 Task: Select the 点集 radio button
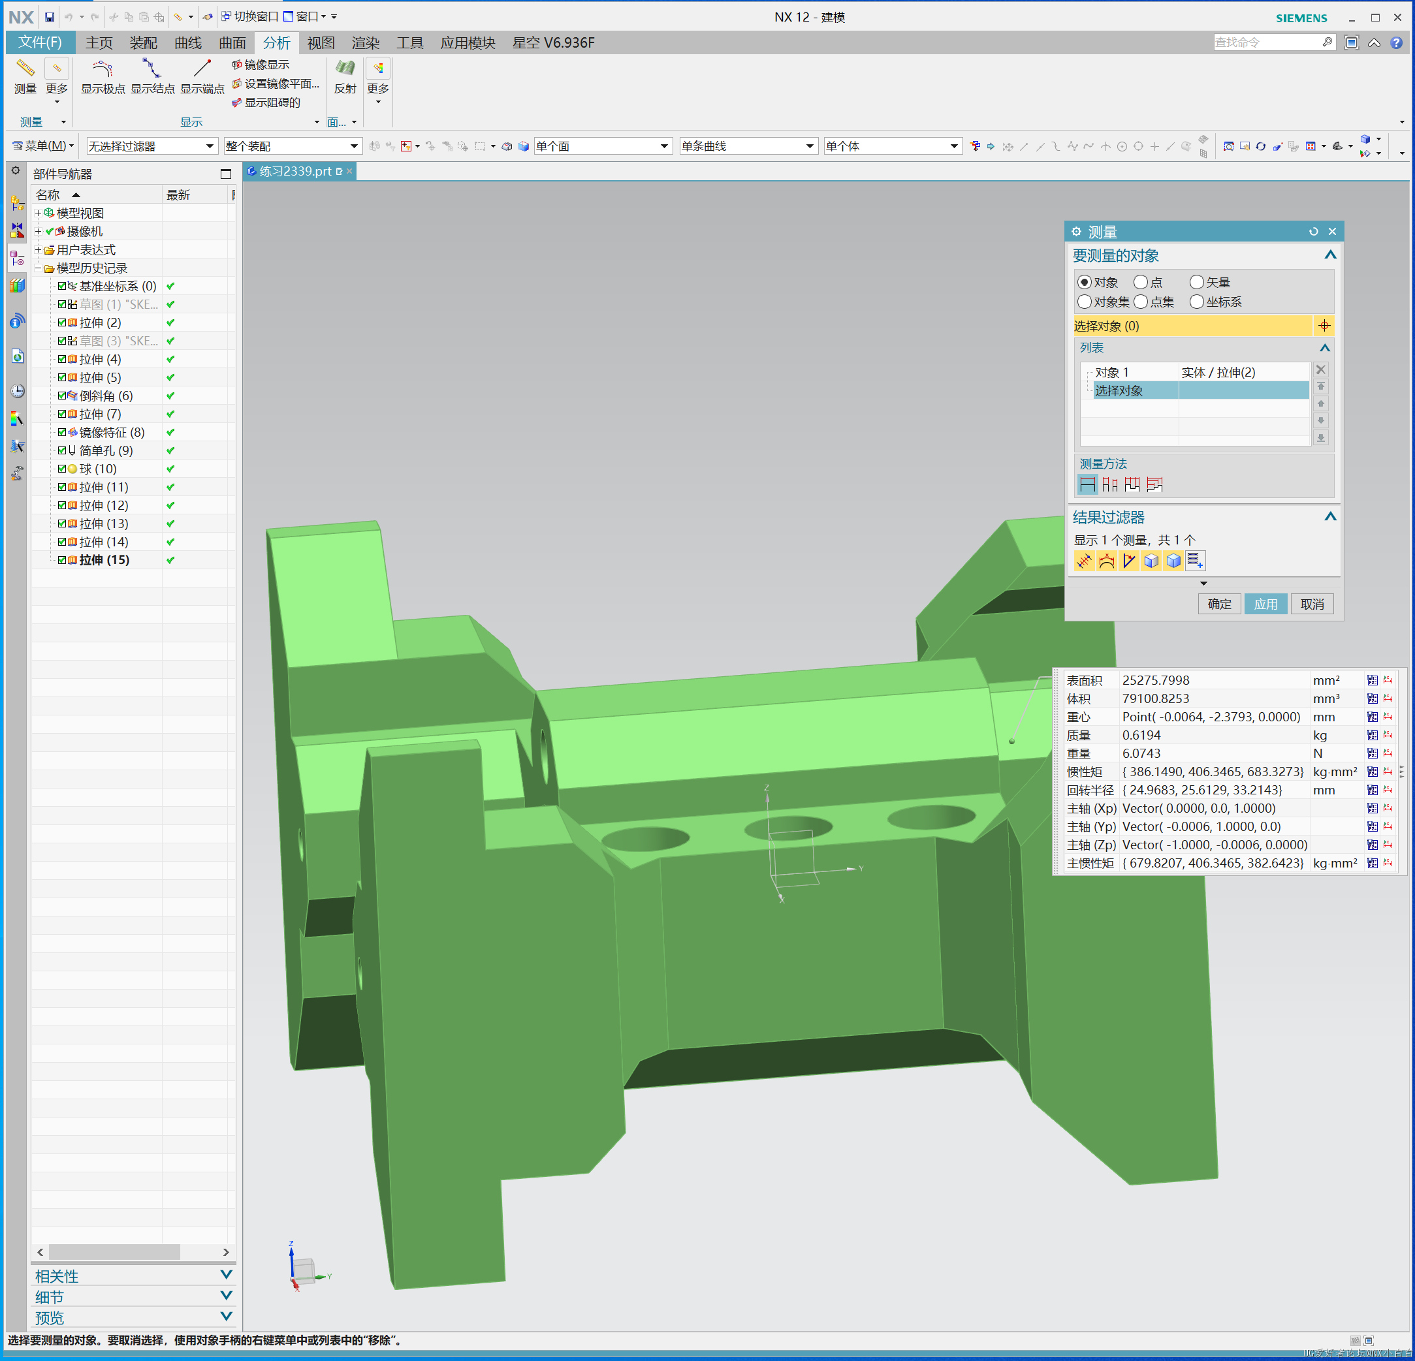pos(1141,302)
